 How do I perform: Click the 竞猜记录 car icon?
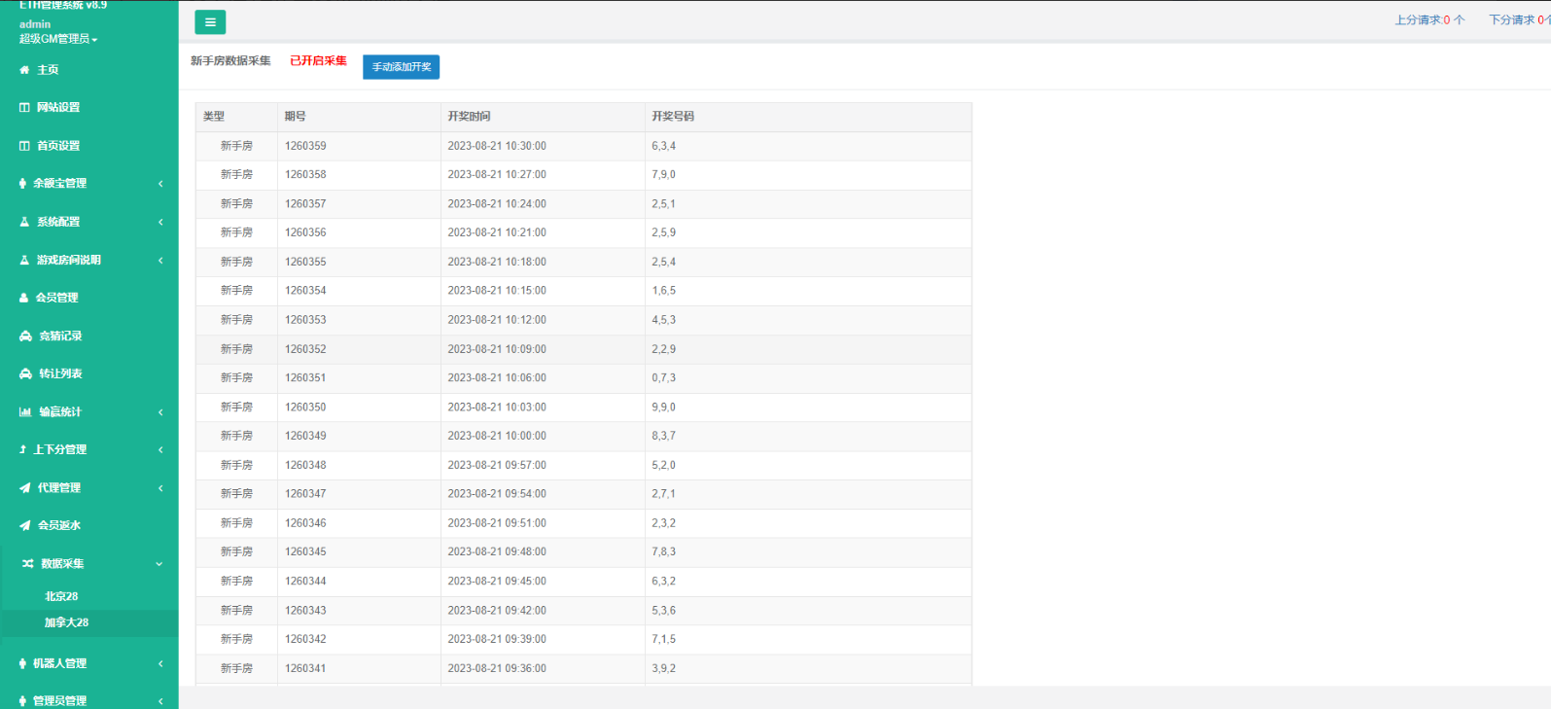coord(25,337)
